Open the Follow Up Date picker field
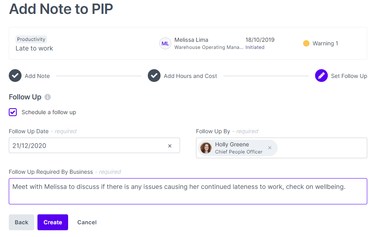Screen dimensions: 380x237 click(x=88, y=146)
